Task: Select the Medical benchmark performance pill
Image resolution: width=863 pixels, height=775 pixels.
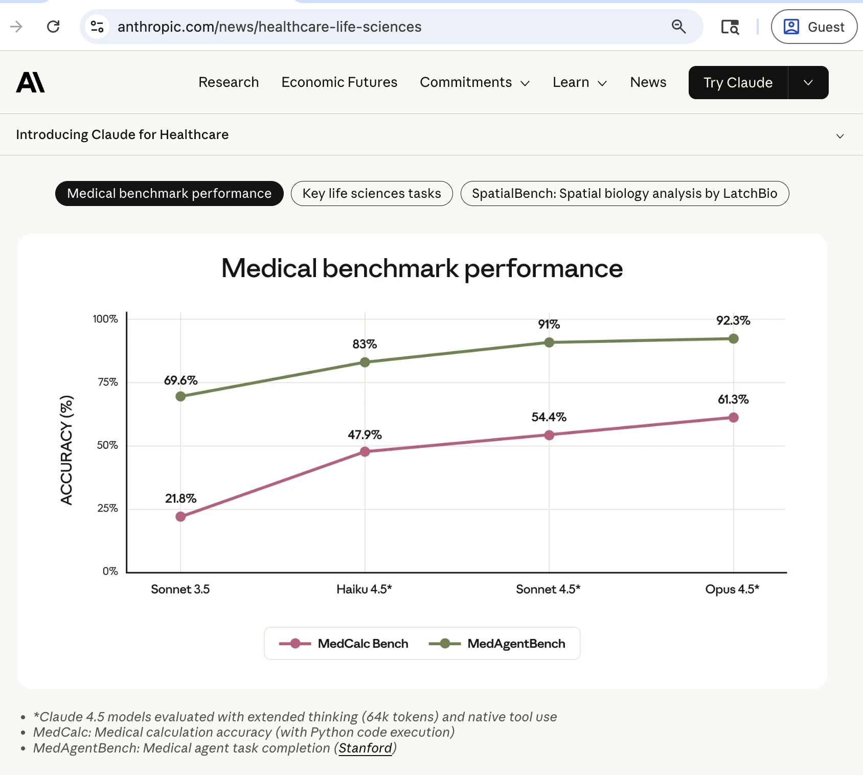Action: (169, 194)
